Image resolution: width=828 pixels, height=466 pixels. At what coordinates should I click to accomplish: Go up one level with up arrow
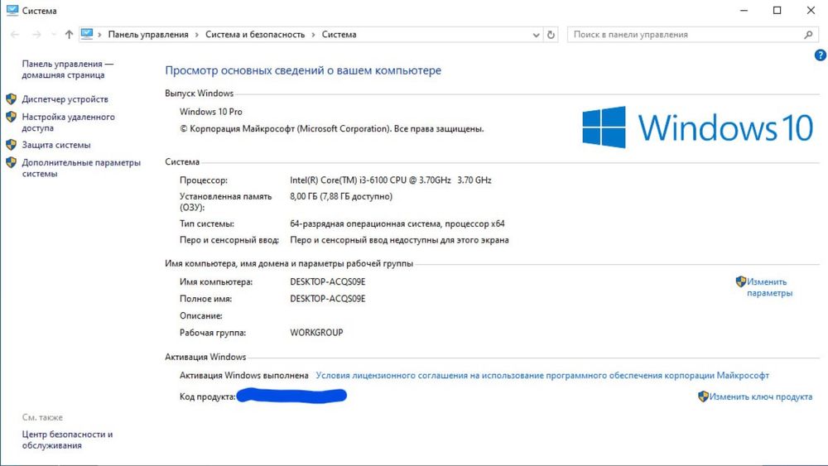(x=69, y=34)
